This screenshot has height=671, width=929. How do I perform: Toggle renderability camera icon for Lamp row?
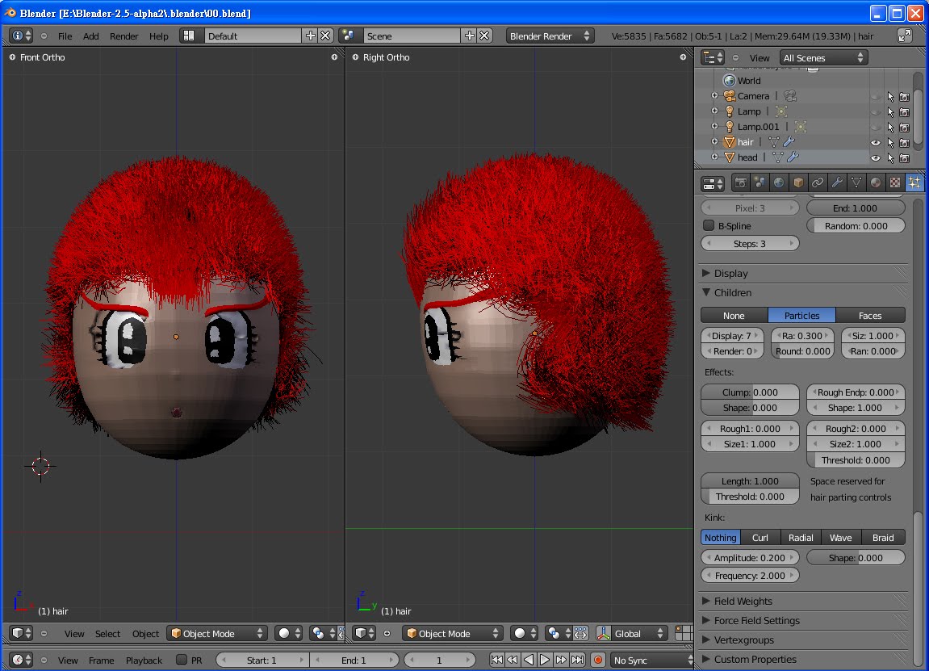coord(904,112)
